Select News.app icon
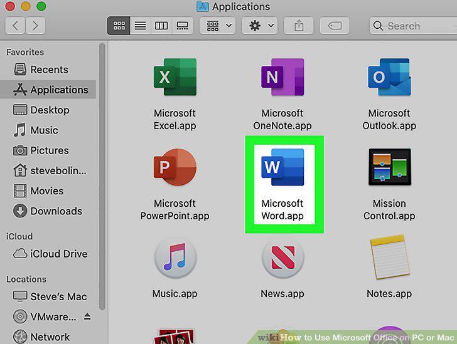Image resolution: width=457 pixels, height=344 pixels. 282,258
